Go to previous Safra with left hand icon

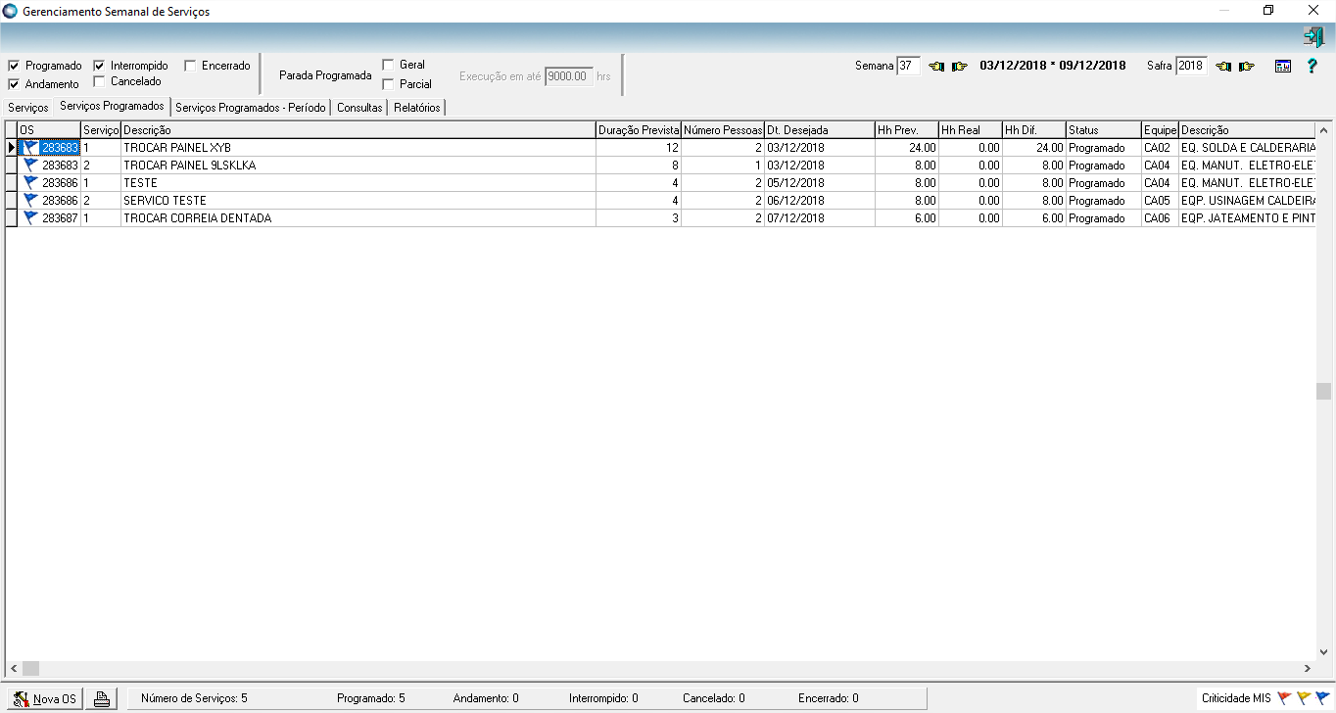(1223, 67)
